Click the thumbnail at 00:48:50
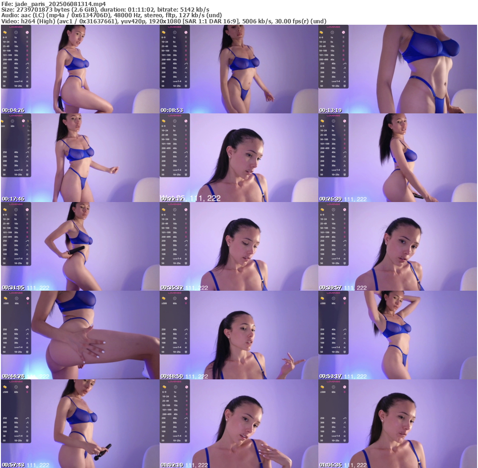This screenshot has height=468, width=478. [x=239, y=335]
